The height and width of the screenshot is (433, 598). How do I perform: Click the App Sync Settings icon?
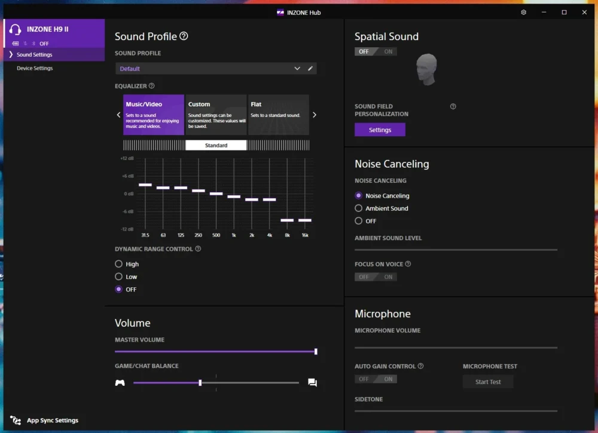point(16,420)
